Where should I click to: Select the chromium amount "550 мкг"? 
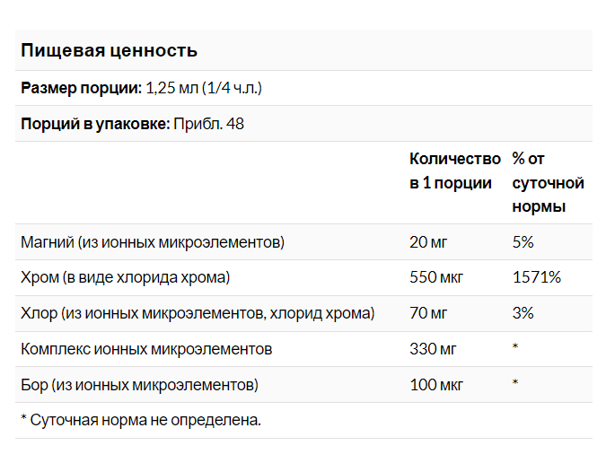pyautogui.click(x=437, y=277)
